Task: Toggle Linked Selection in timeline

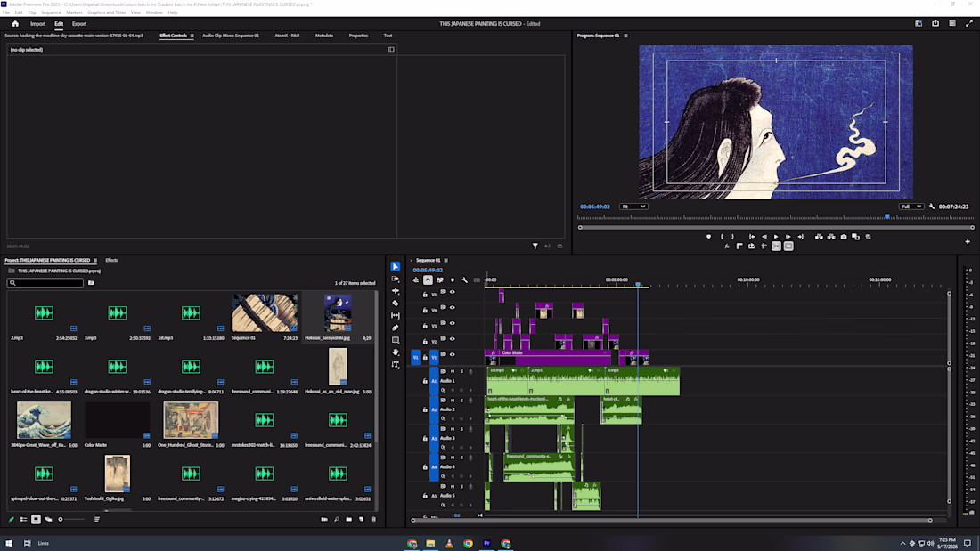Action: coord(440,280)
